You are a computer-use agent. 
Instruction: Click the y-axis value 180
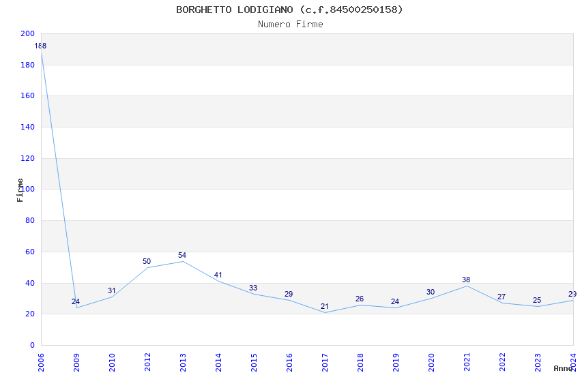coord(28,65)
